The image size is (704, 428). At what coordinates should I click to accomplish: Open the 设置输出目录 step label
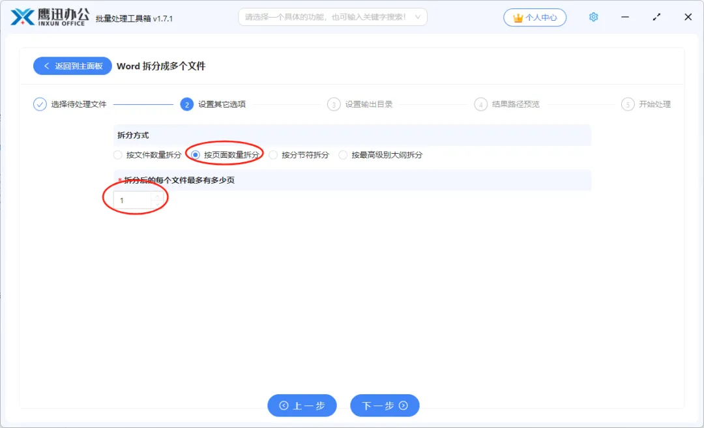[x=368, y=104]
